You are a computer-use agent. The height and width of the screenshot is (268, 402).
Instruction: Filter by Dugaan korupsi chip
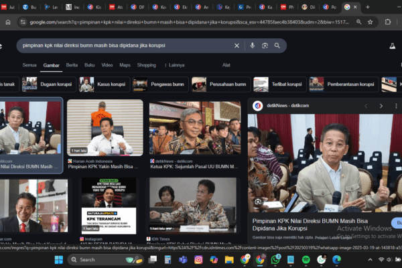49,84
